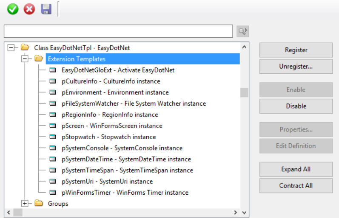This screenshot has height=218, width=339.
Task: Click horizontal scrollbar left arrow
Action: [9, 212]
